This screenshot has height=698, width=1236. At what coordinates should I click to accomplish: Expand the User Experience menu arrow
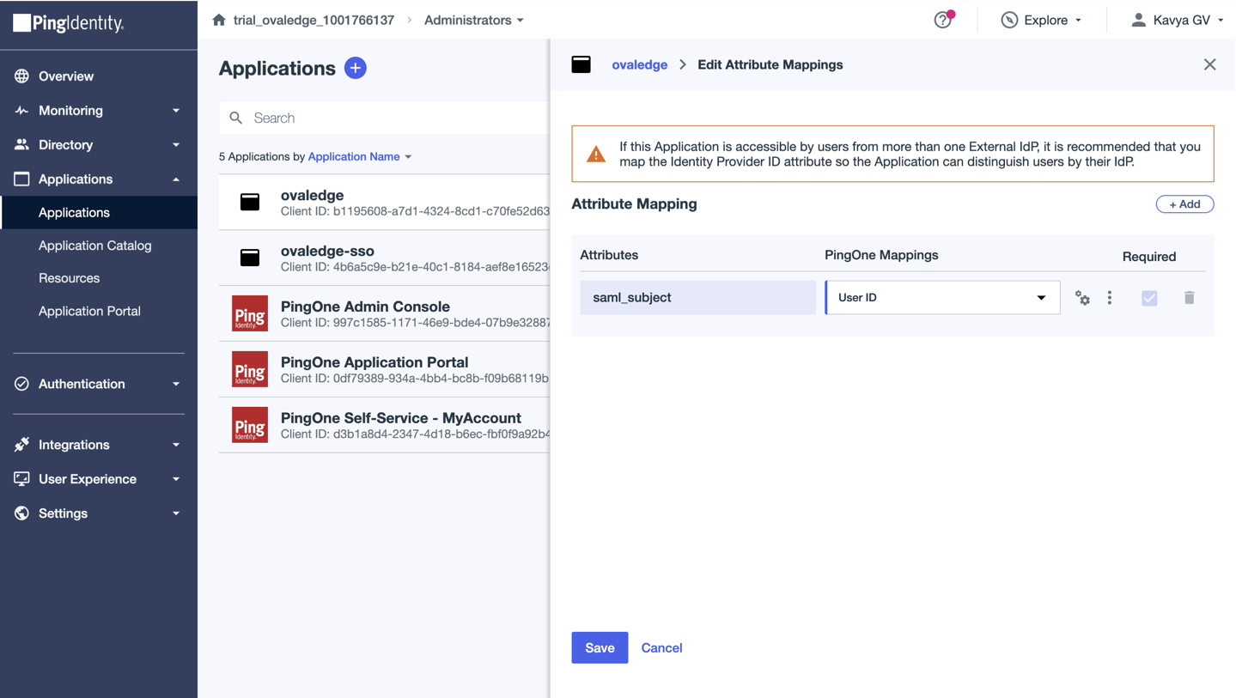(x=176, y=479)
